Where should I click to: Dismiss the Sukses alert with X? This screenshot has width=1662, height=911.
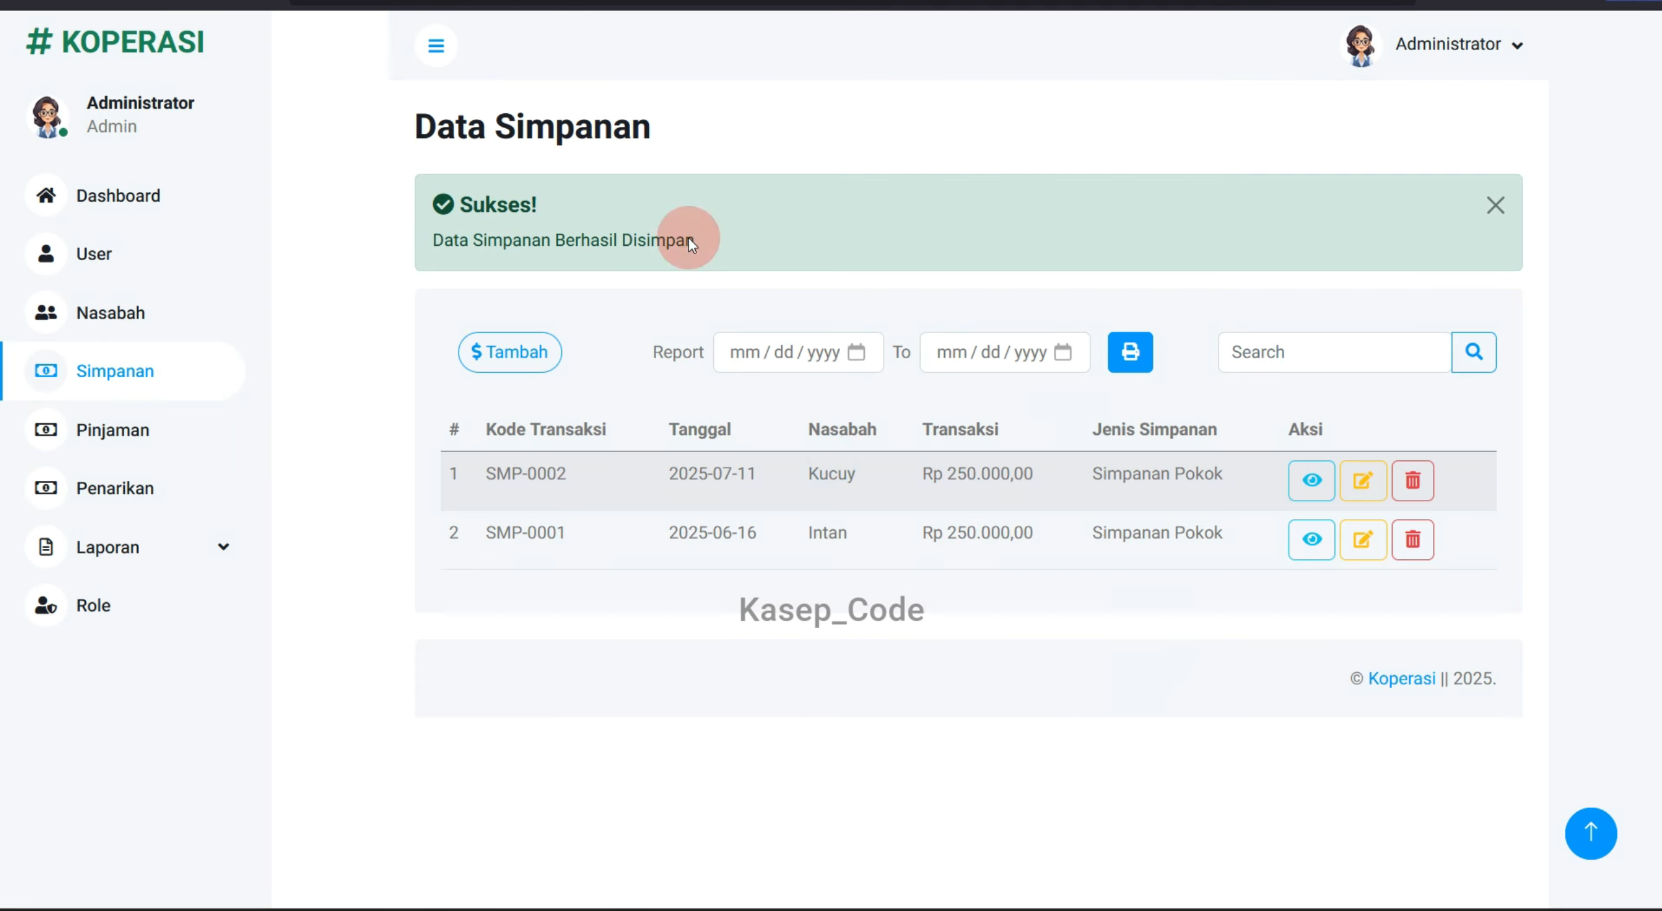1495,205
